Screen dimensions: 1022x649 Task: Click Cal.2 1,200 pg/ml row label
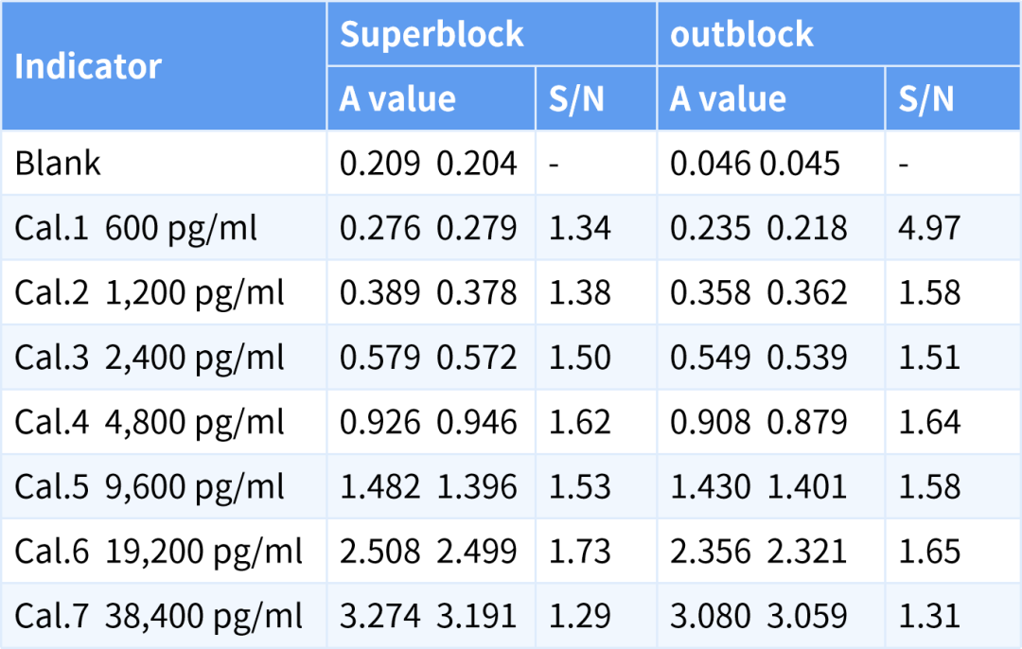(x=149, y=292)
